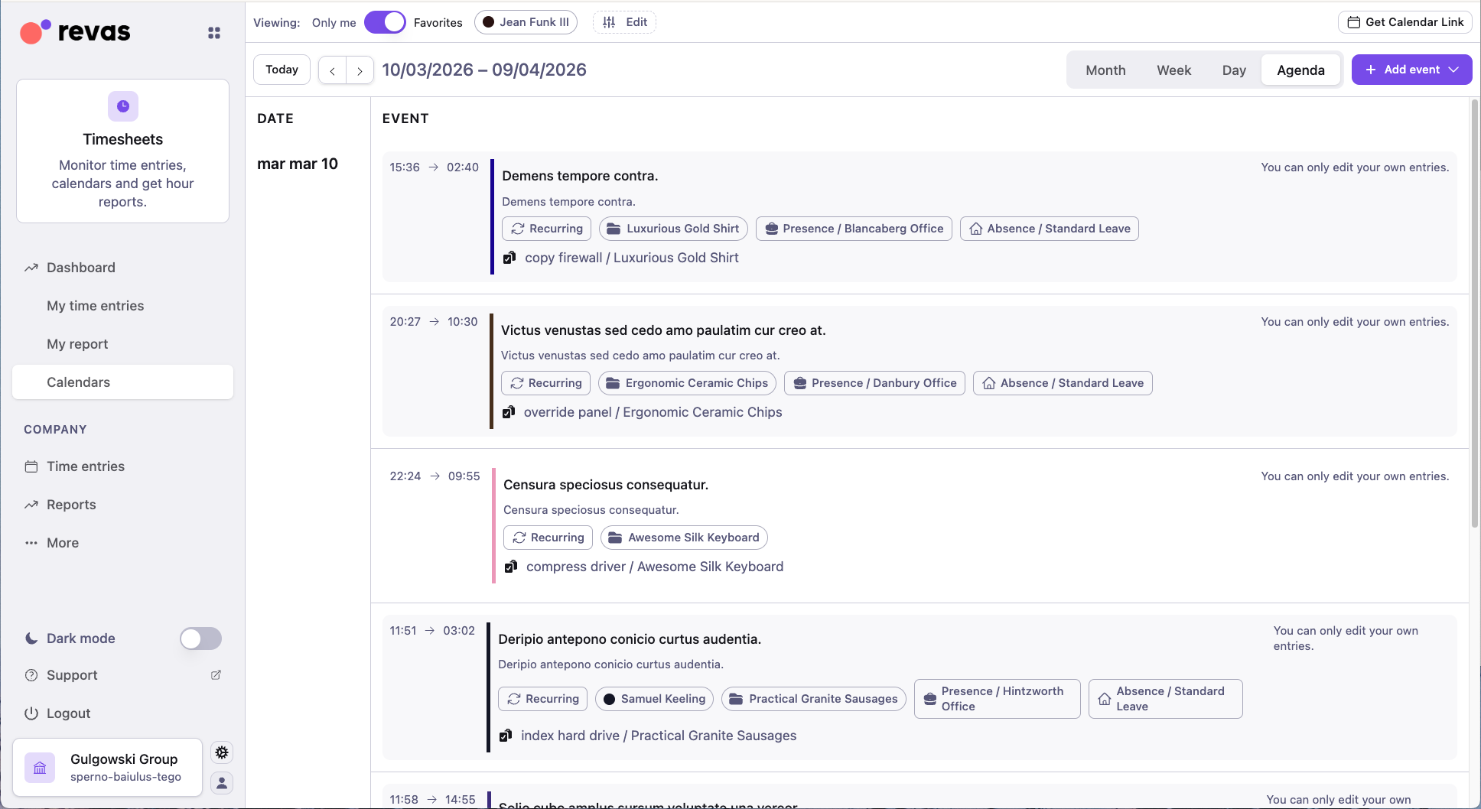The width and height of the screenshot is (1481, 809).
Task: Click the previous date range chevron
Action: [x=332, y=70]
